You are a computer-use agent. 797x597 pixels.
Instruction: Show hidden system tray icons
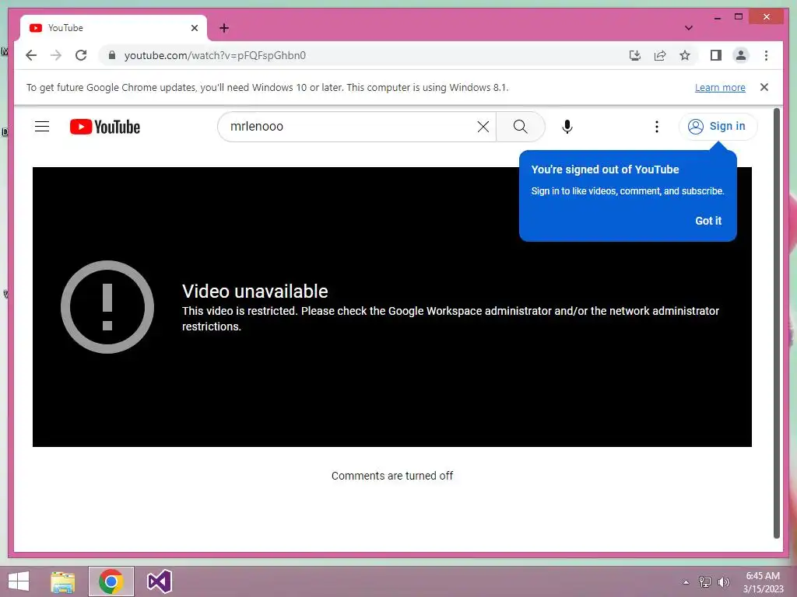point(686,582)
